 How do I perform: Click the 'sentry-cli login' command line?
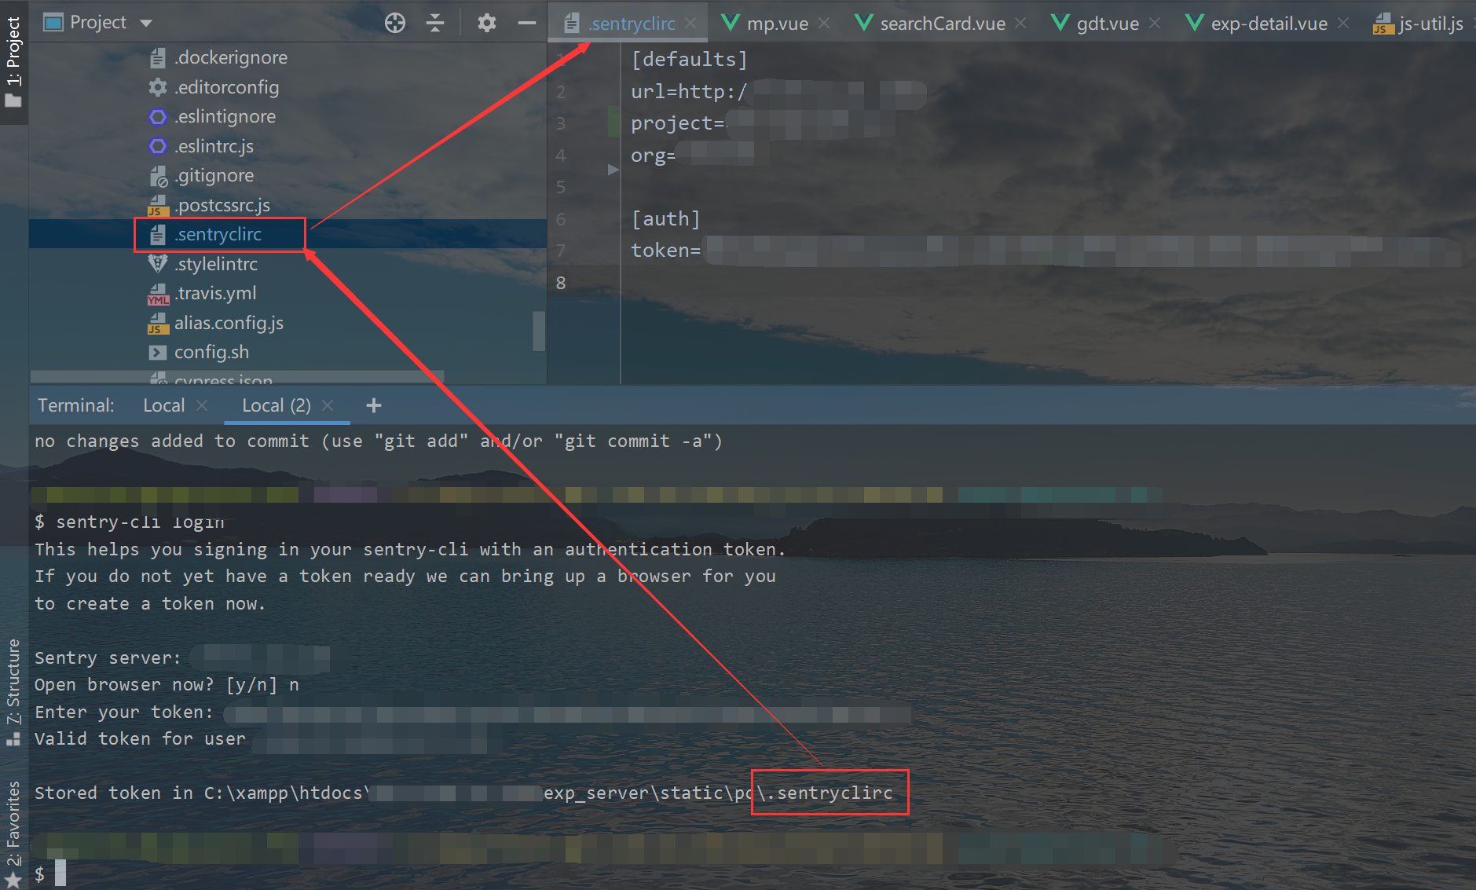(x=130, y=522)
